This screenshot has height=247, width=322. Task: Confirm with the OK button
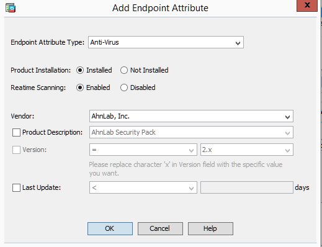click(x=110, y=228)
